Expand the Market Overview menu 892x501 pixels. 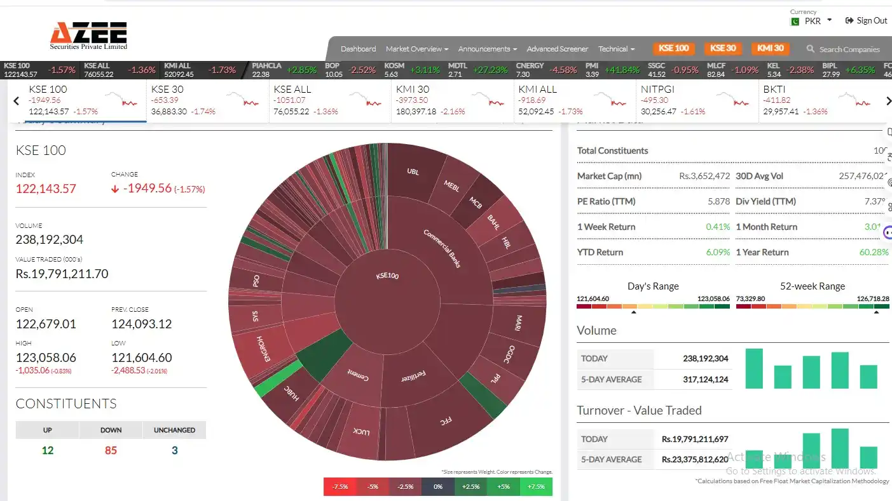(x=417, y=49)
